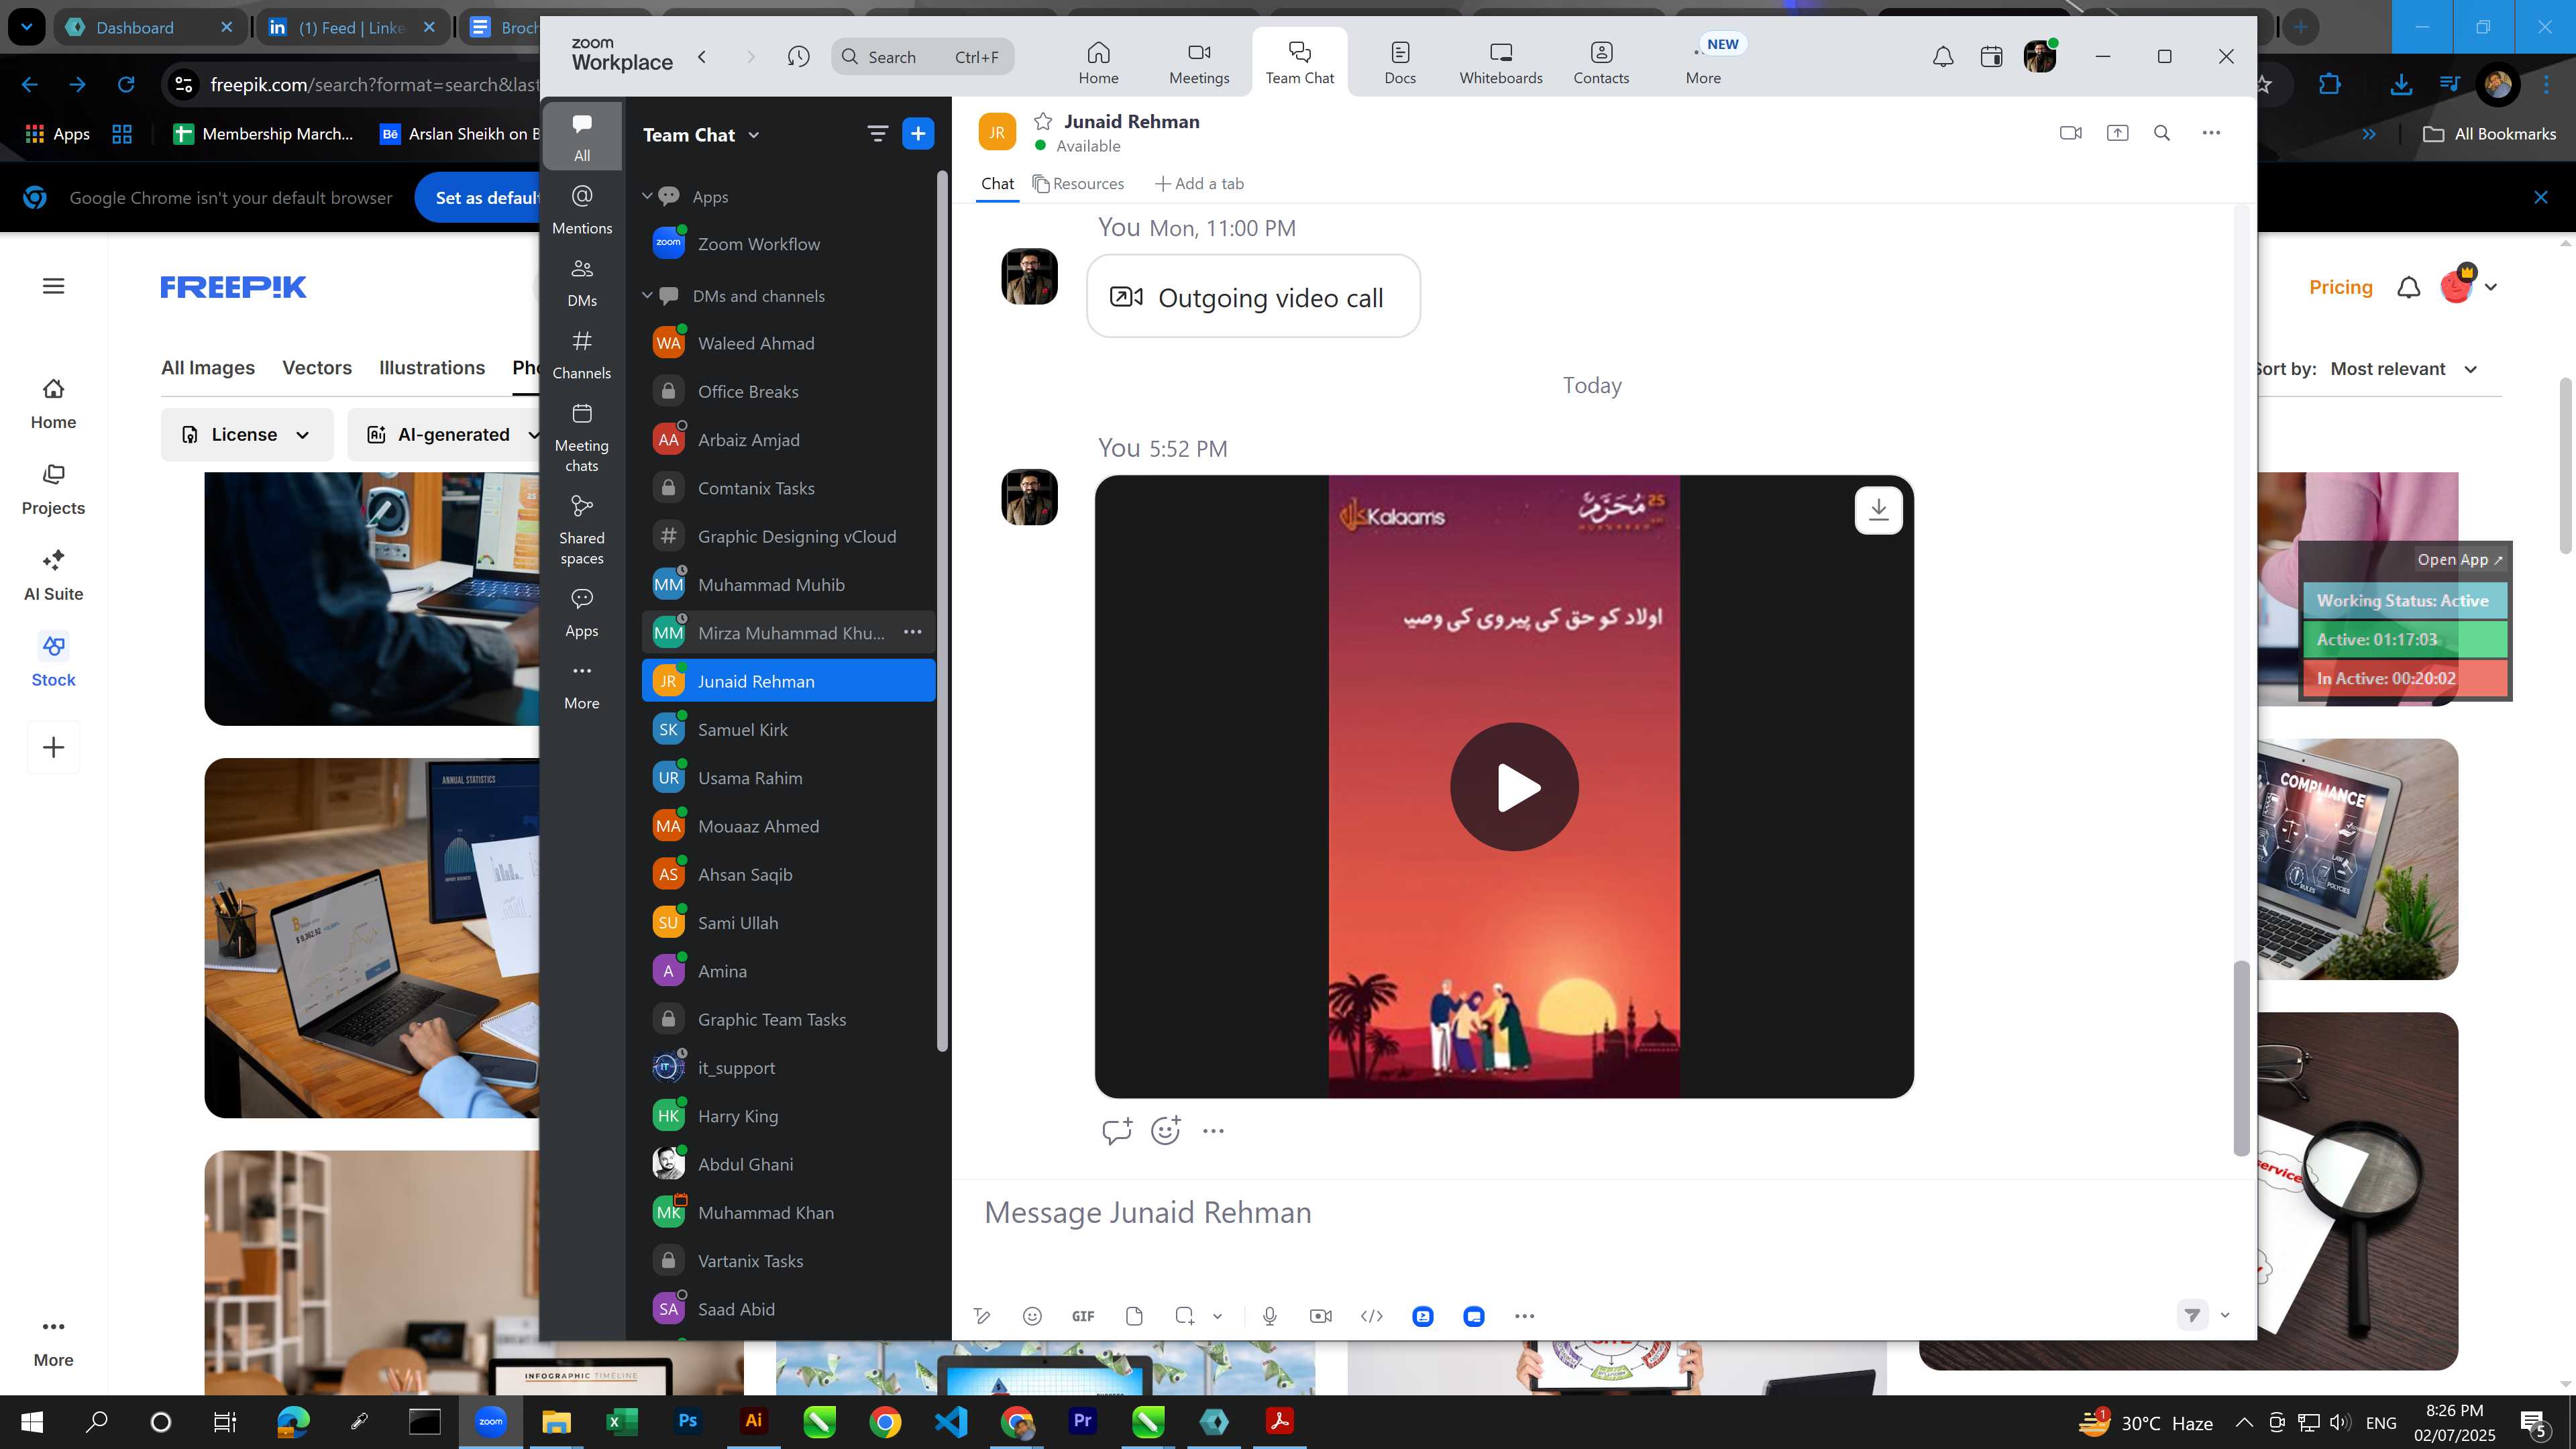The height and width of the screenshot is (1449, 2576).
Task: Open the Chrome tab search dropdown arrow
Action: click(x=26, y=27)
